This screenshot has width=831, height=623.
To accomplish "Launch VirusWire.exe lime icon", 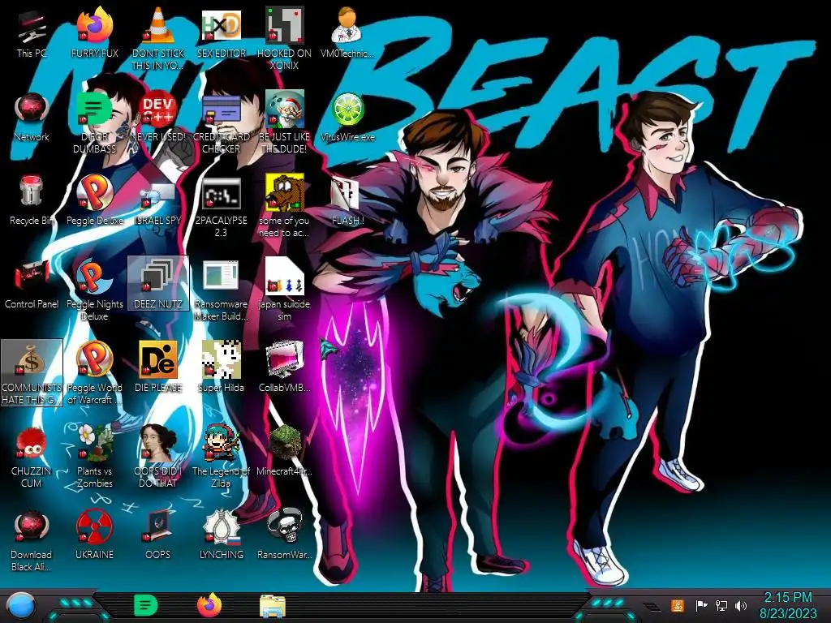I will tap(347, 117).
